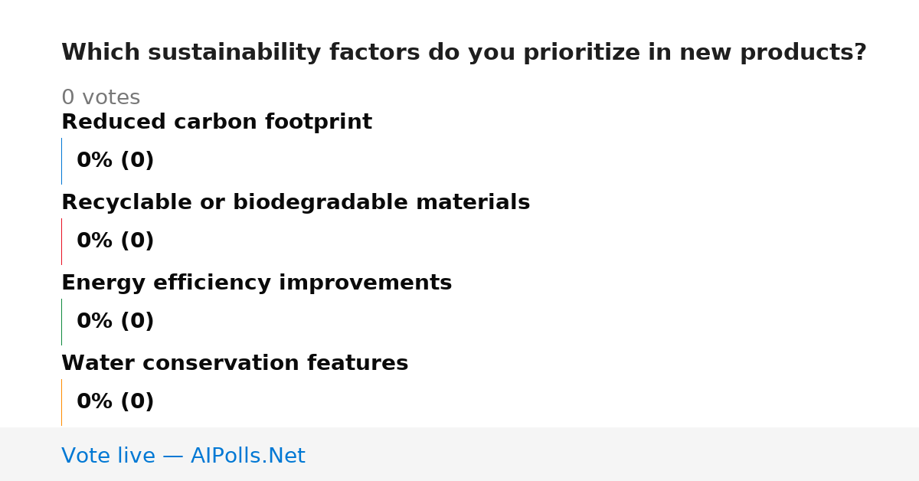Click 0% (0) result for Energy efficiency
Screen dimensions: 919x481
115,322
